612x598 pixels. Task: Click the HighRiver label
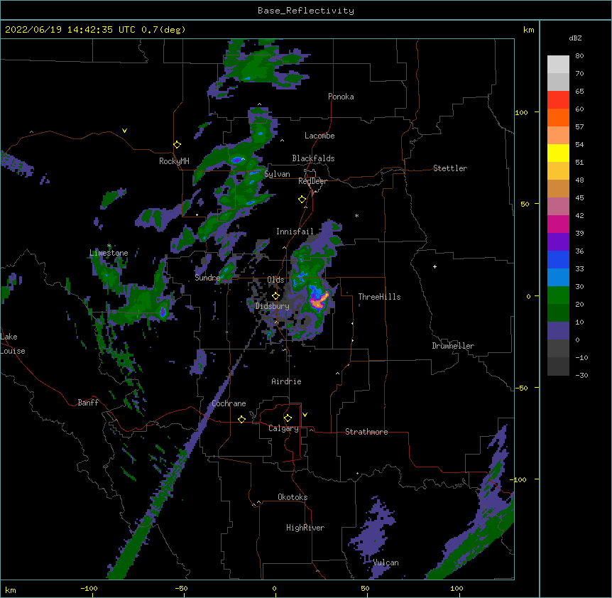305,528
